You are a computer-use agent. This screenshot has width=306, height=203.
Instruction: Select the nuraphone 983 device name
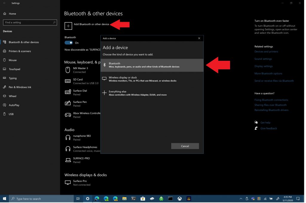82,137
